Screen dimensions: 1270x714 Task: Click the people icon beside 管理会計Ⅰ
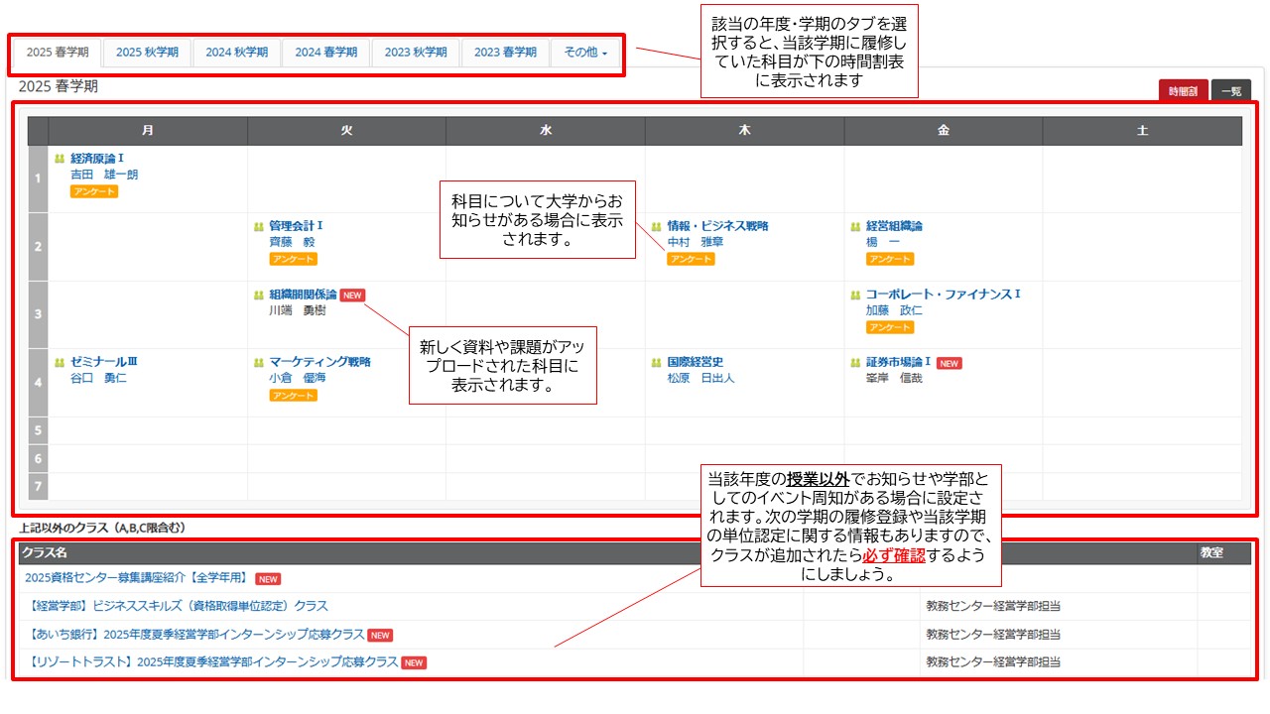(x=259, y=226)
